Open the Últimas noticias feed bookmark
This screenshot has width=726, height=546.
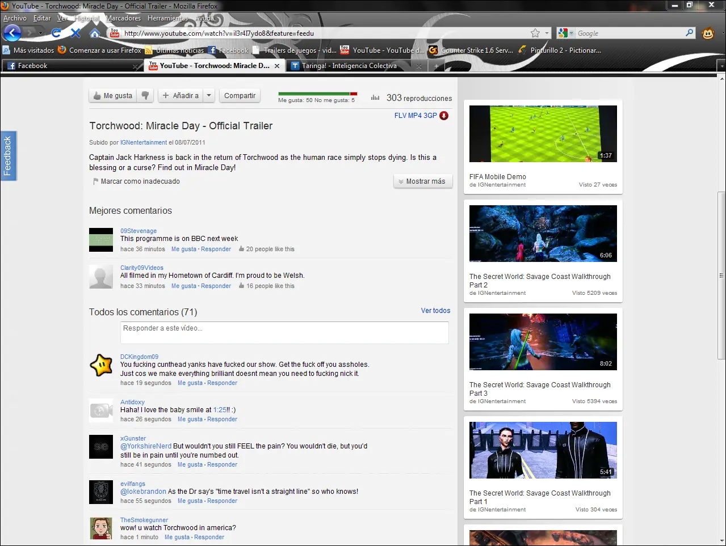175,50
